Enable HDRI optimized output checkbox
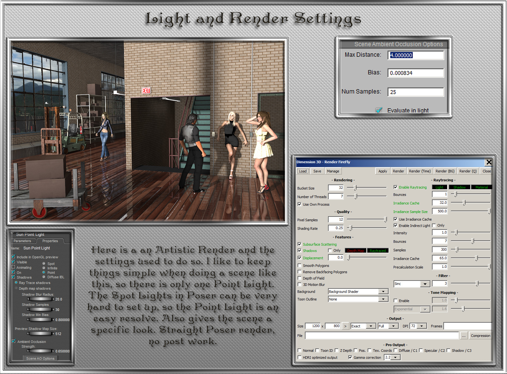Viewport: 507px width, 374px height. click(299, 358)
